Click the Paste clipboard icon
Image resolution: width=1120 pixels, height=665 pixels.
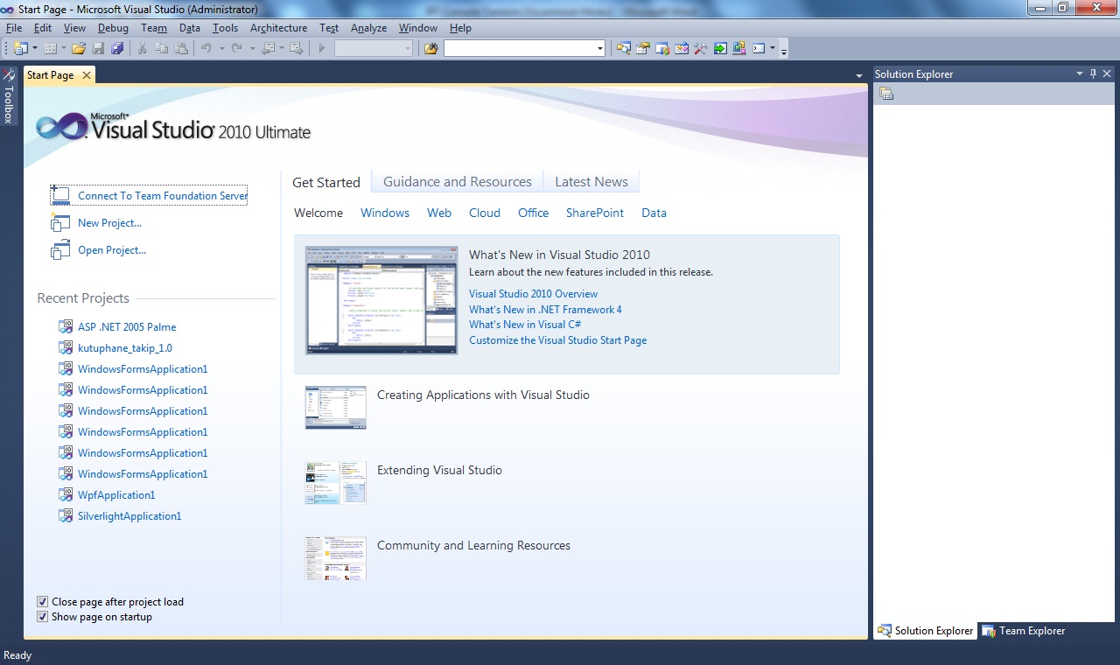click(x=181, y=49)
